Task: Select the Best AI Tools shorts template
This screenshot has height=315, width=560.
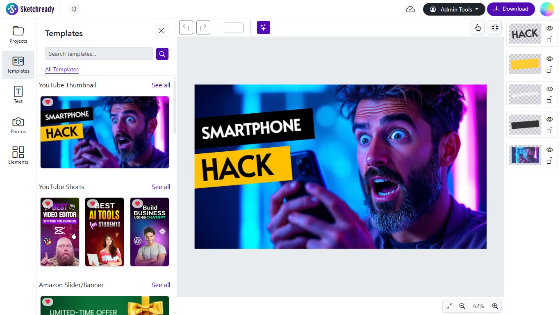Action: click(x=105, y=232)
